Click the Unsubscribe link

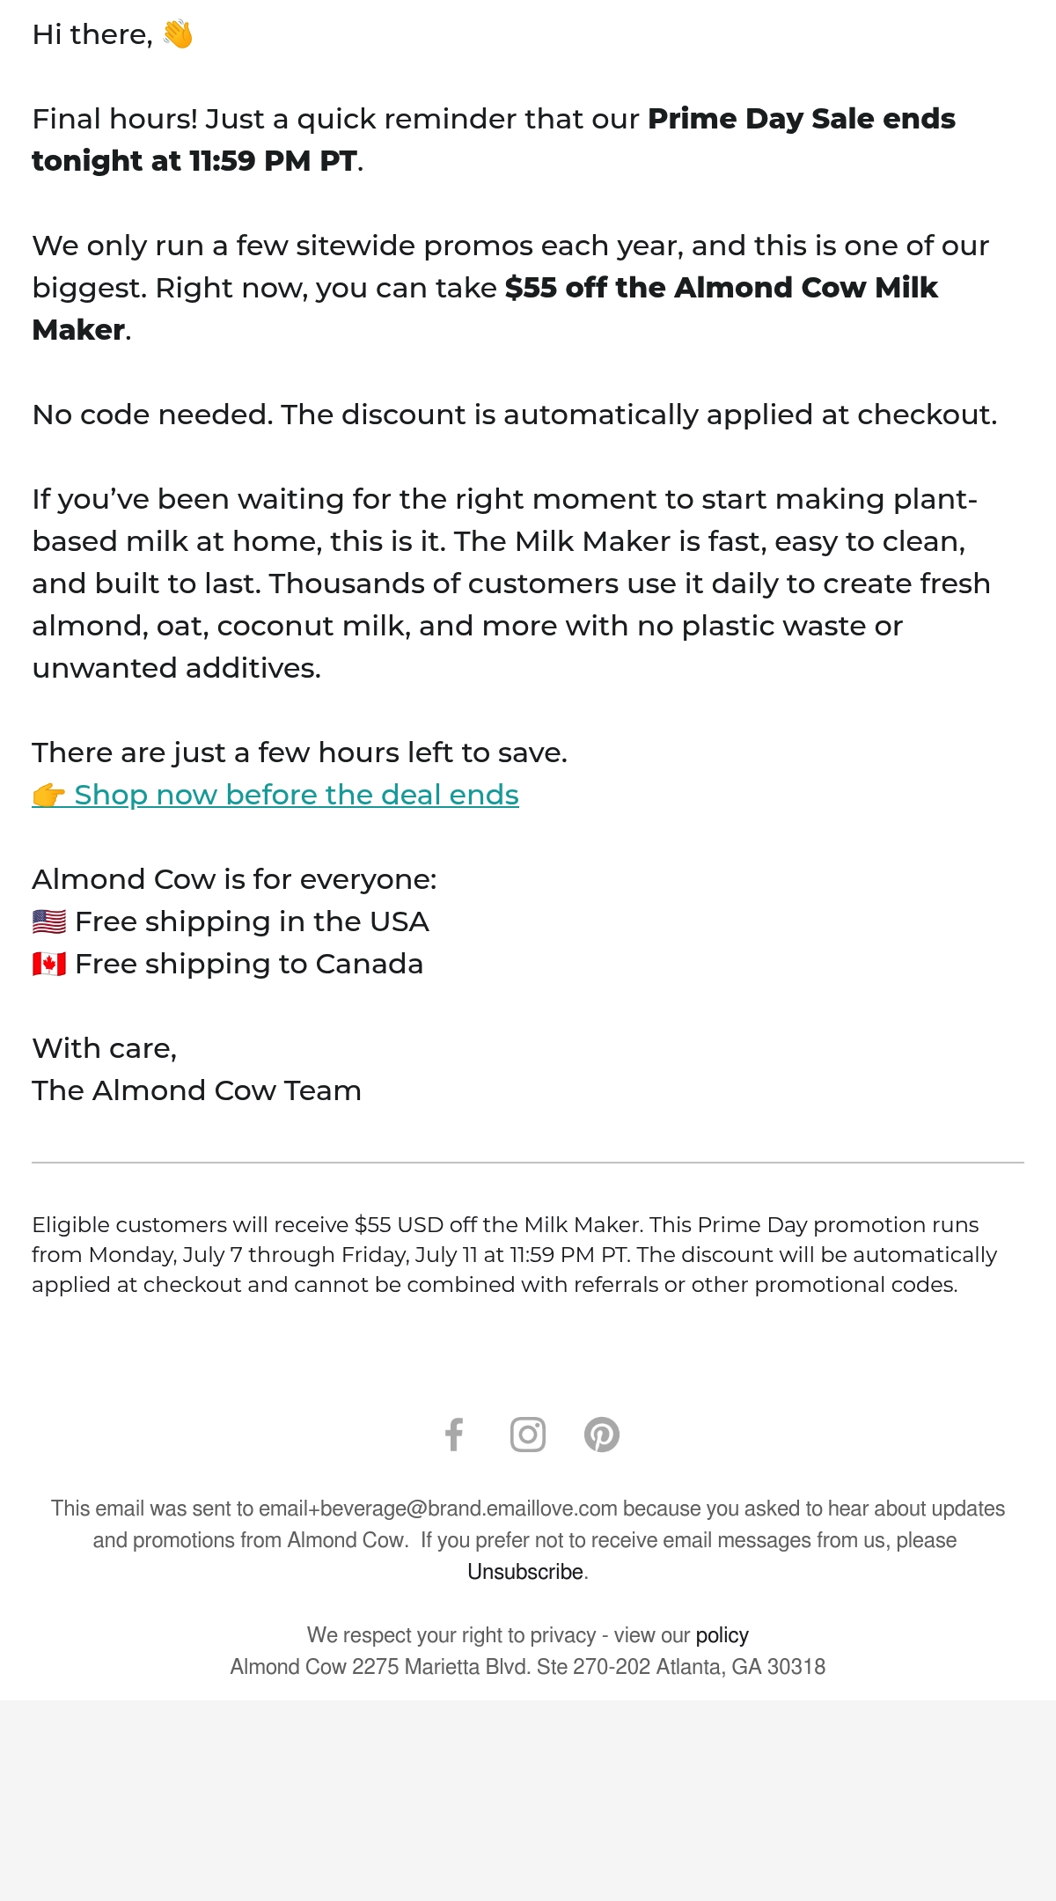pyautogui.click(x=525, y=1572)
